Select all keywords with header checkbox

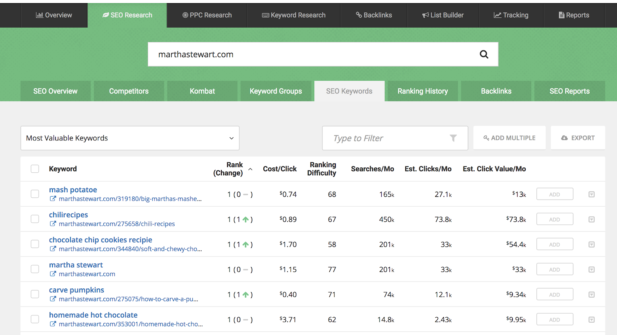pos(35,169)
